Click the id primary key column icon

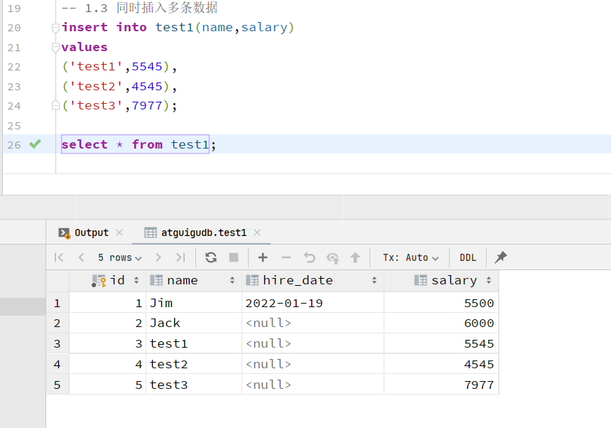99,281
